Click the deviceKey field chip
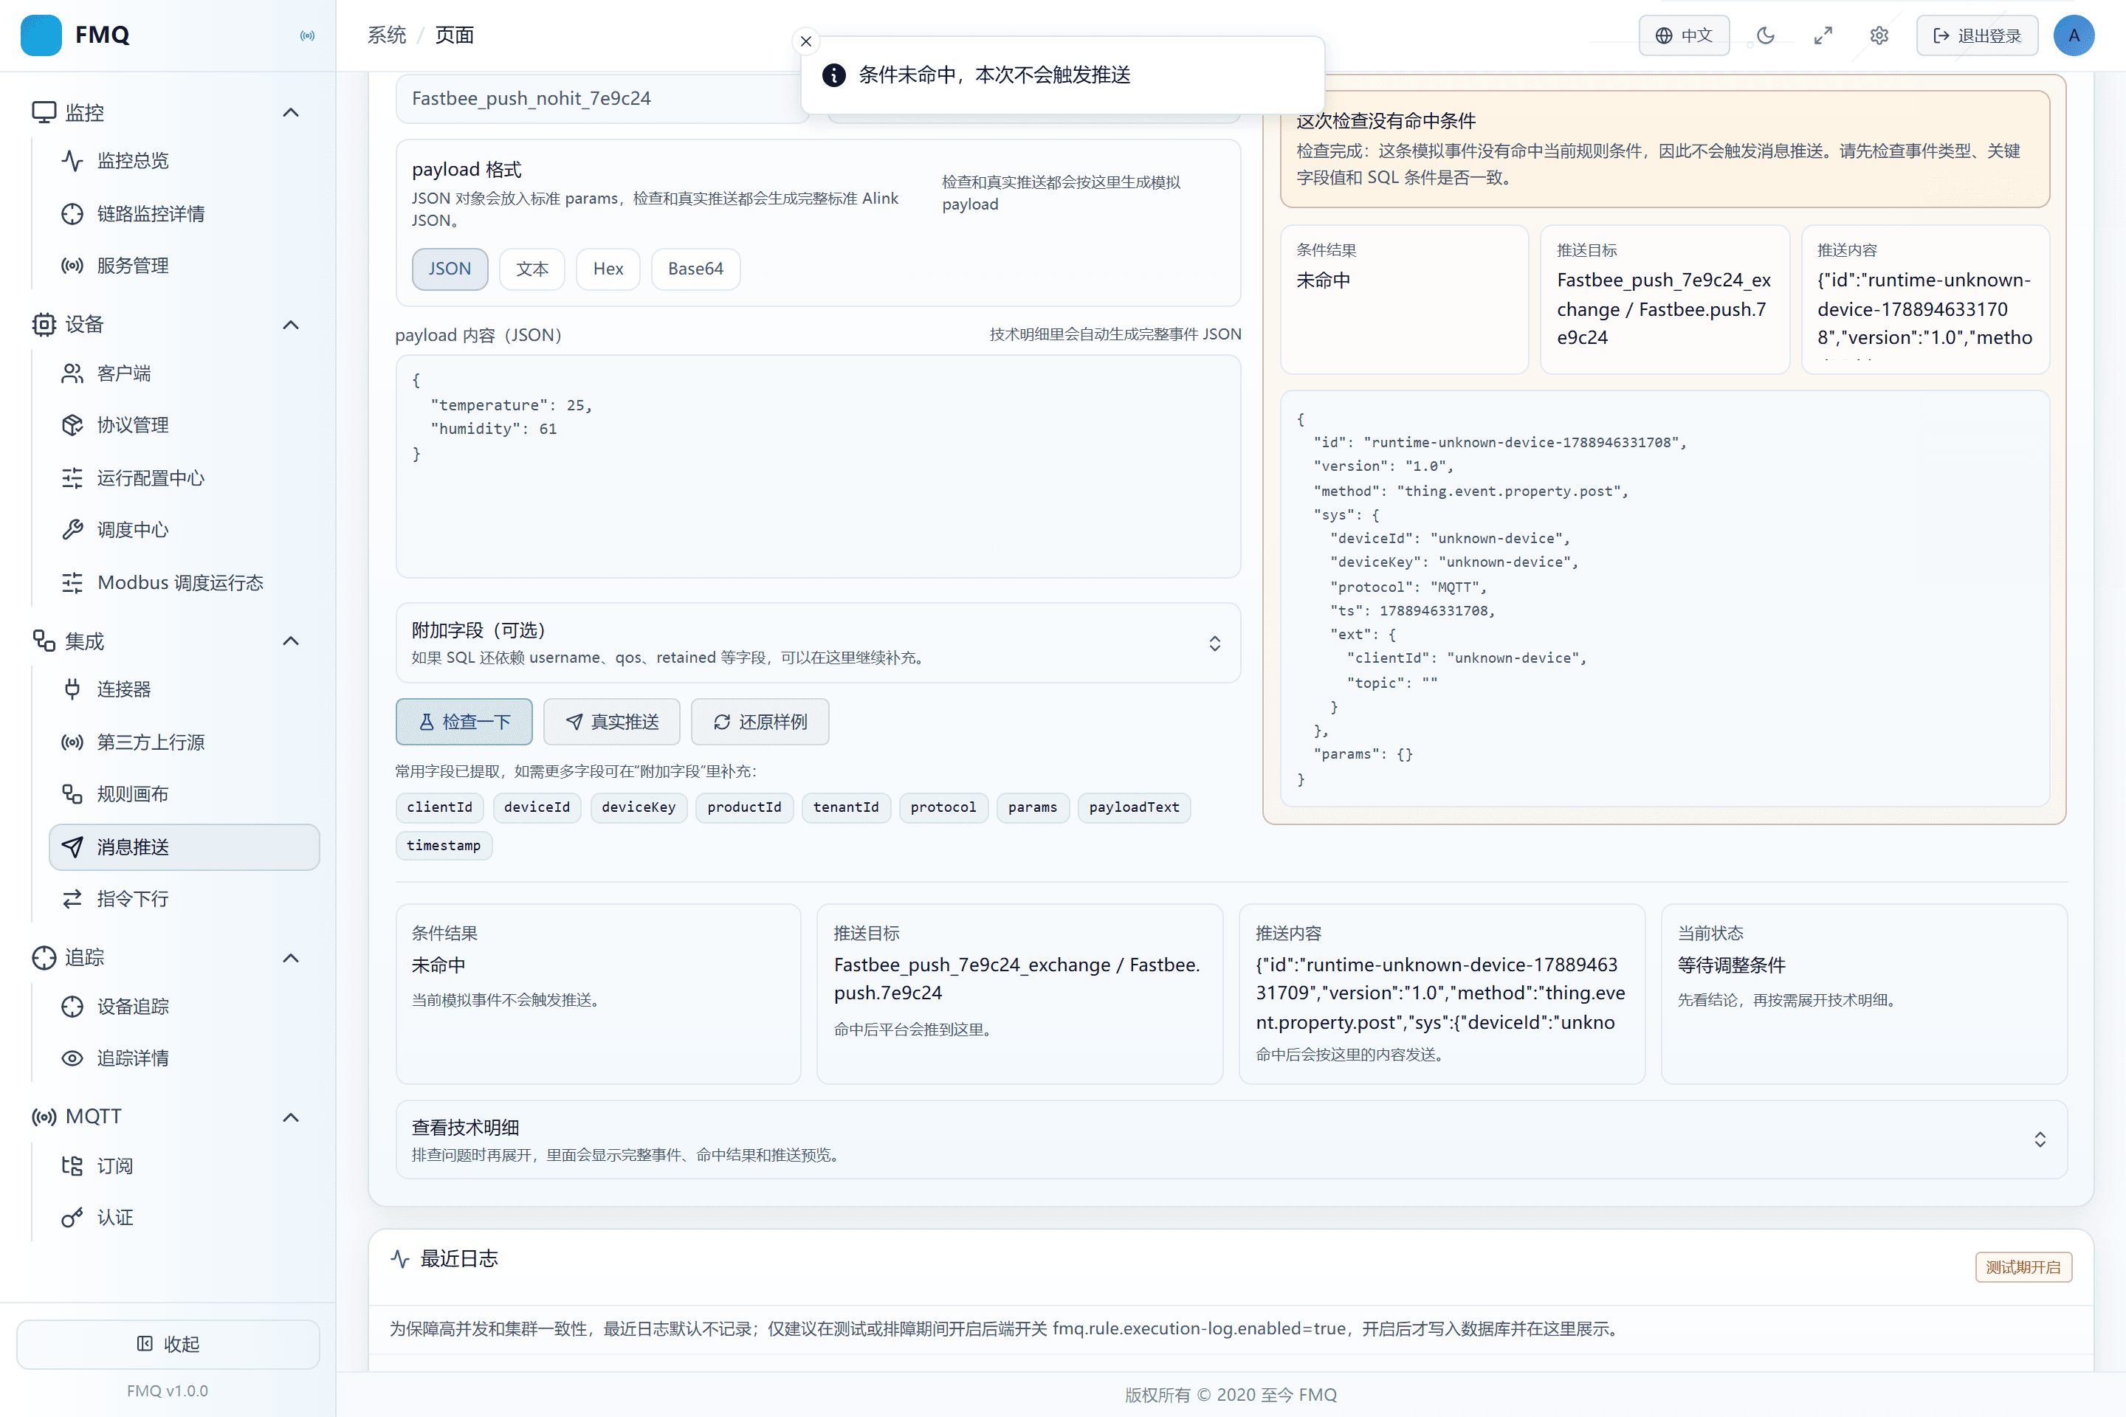2126x1417 pixels. coord(639,808)
